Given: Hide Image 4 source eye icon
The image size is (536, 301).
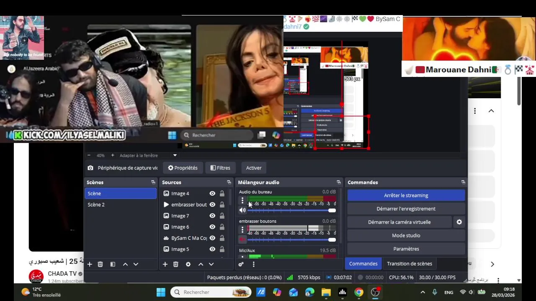Looking at the screenshot, I should [x=212, y=194].
